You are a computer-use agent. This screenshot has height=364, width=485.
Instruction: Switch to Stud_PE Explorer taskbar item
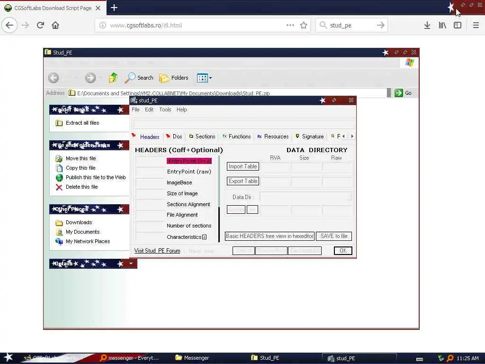pos(265,358)
